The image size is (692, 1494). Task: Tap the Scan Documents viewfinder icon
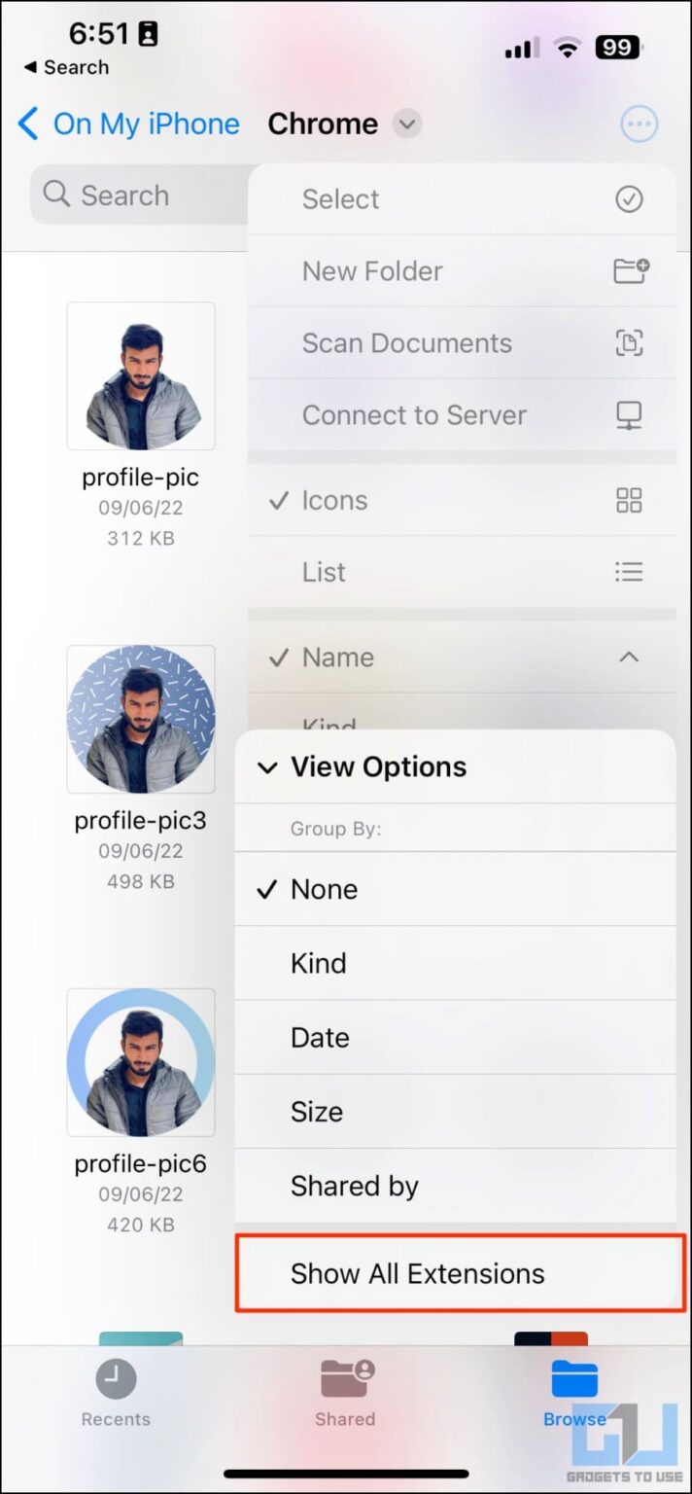click(630, 342)
